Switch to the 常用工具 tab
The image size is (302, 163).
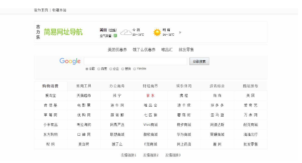84,86
